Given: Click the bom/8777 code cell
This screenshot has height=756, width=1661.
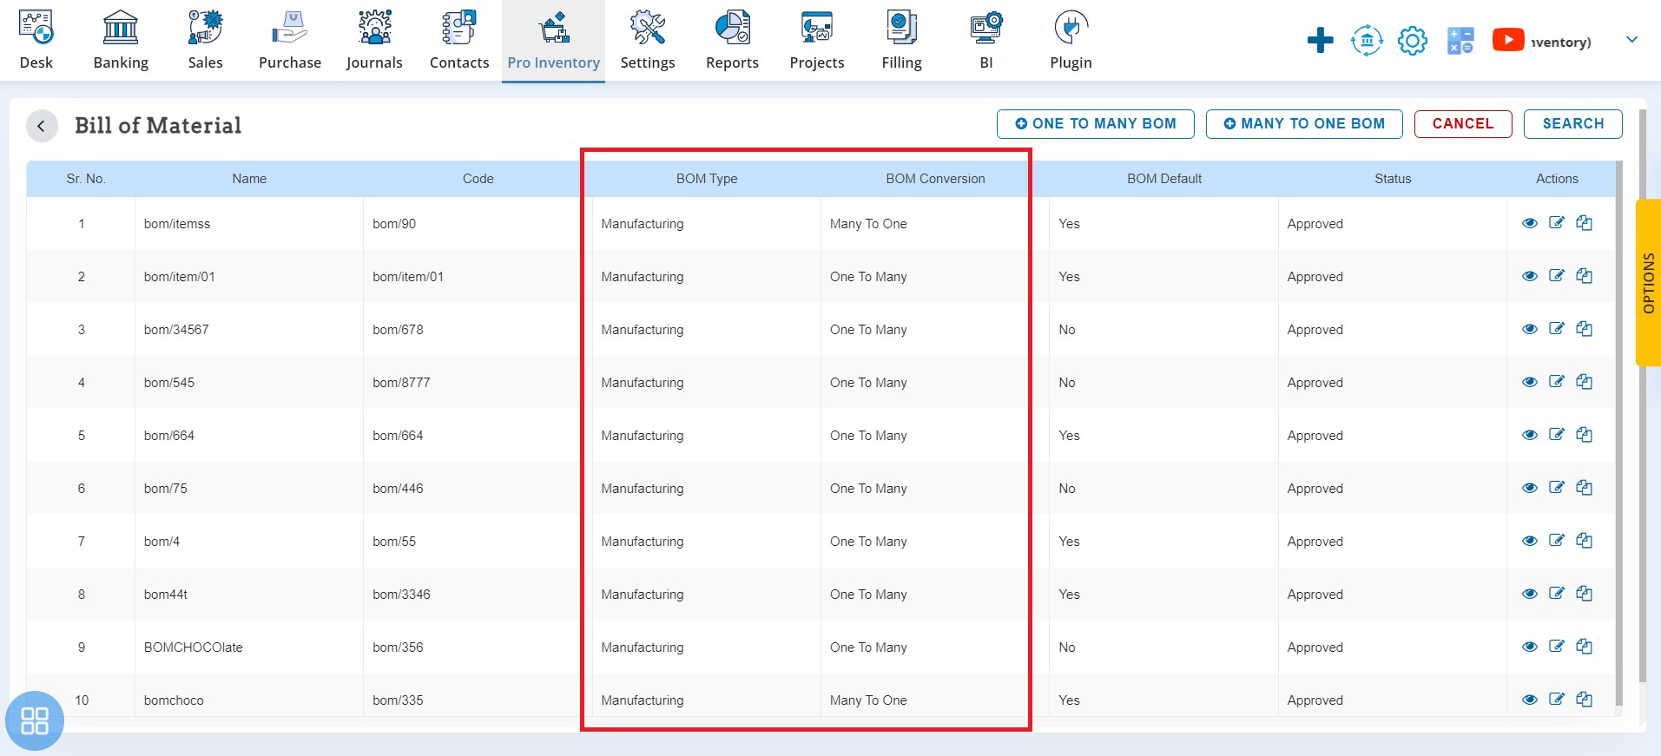Looking at the screenshot, I should 478,383.
